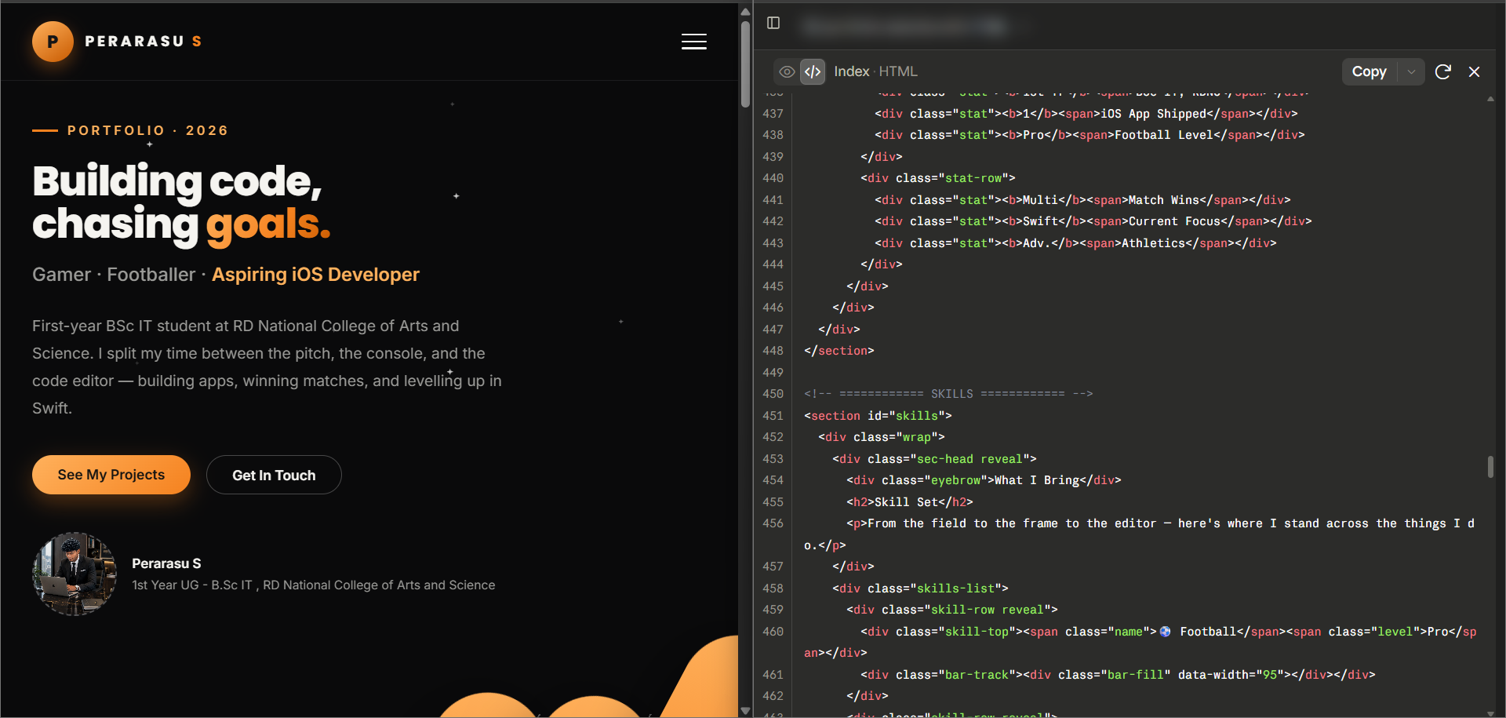Viewport: 1506px width, 718px height.
Task: Click the 'Match Wins' stat code line
Action: point(1082,200)
